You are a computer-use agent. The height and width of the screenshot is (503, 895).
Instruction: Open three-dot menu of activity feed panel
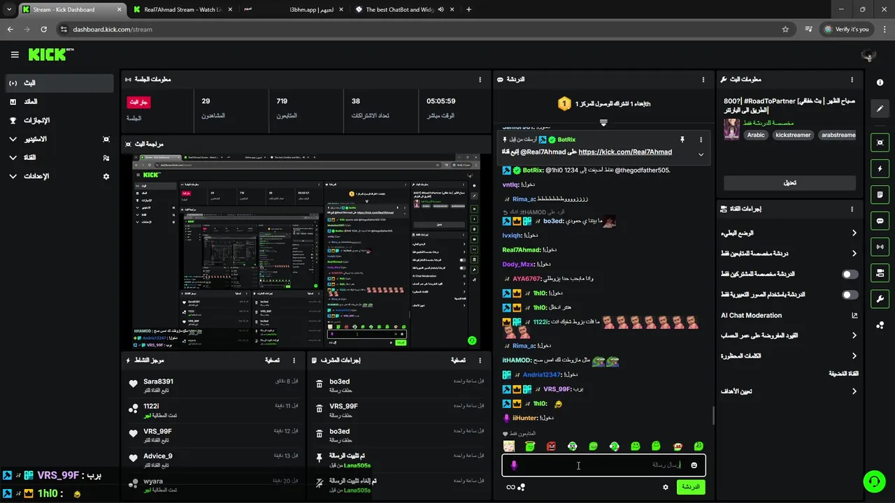pyautogui.click(x=293, y=360)
